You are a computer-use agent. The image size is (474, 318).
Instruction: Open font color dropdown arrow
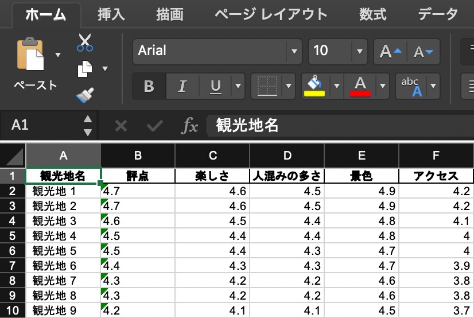382,86
